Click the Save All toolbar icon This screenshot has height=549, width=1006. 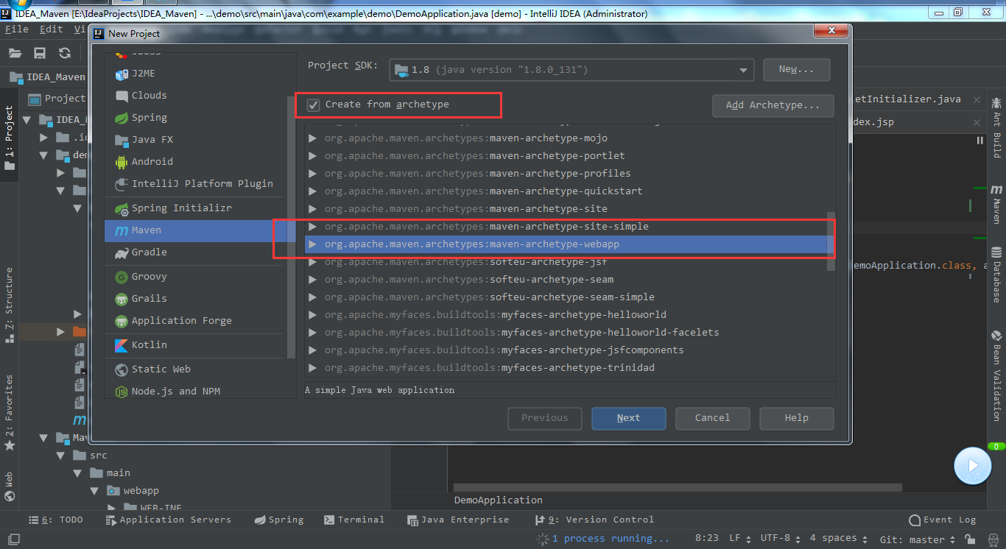click(40, 53)
